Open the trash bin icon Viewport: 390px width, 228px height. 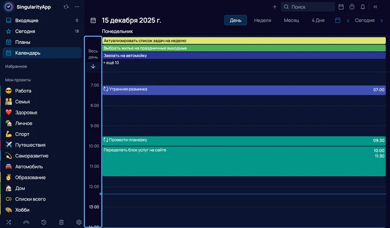click(61, 222)
